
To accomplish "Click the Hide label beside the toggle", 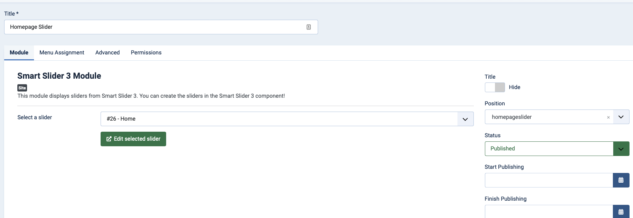I will point(514,87).
